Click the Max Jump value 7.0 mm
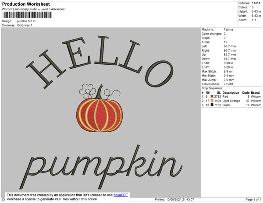Image resolution: width=263 pixels, height=203 pixels. point(229,80)
